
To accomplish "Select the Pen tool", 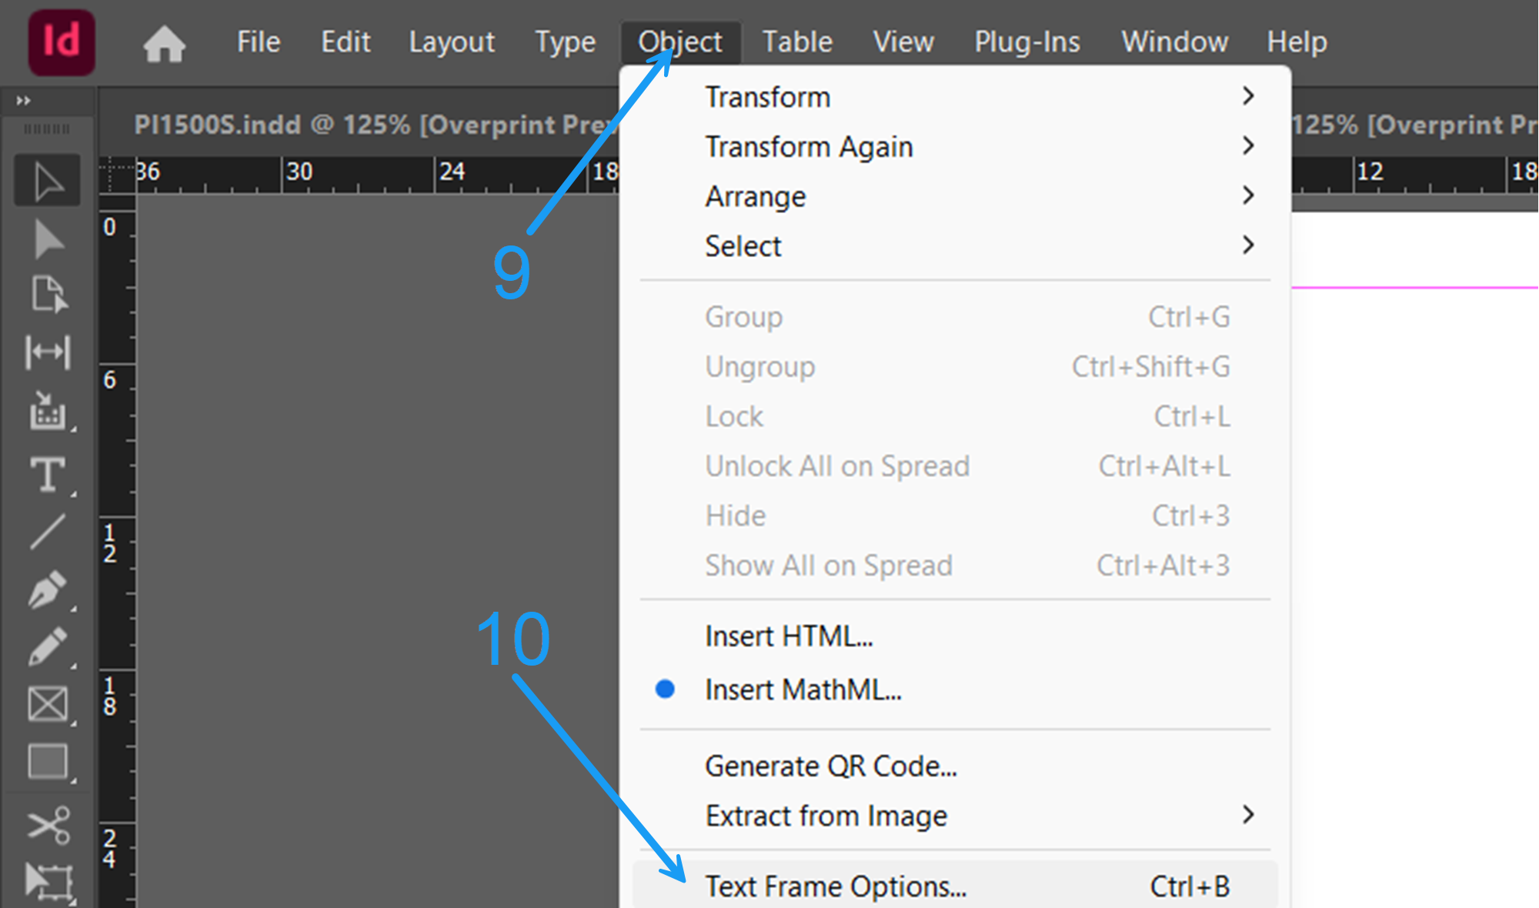I will (48, 589).
